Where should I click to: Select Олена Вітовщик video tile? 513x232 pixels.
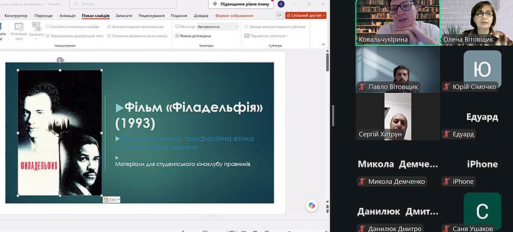point(477,22)
